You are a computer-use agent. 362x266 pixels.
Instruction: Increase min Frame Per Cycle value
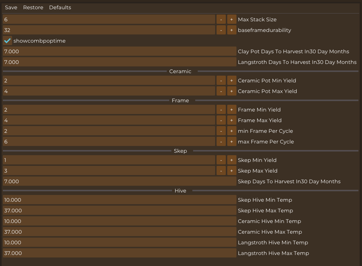click(x=231, y=131)
